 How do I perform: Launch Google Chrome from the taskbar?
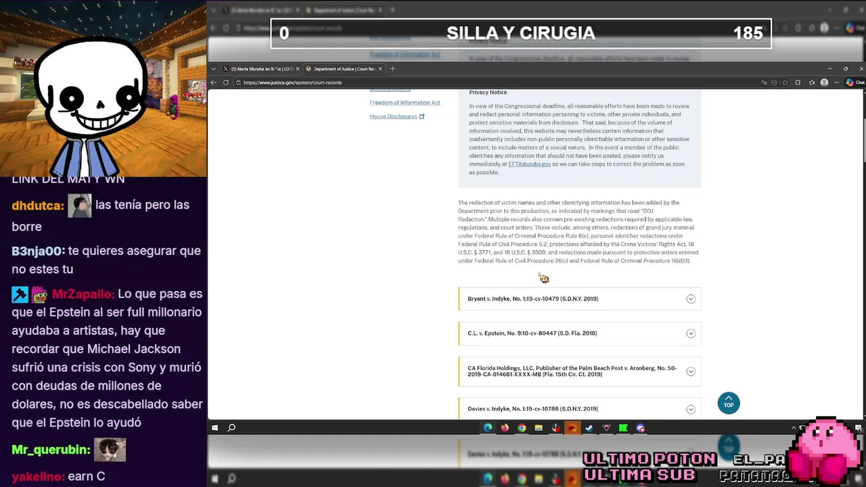[522, 427]
